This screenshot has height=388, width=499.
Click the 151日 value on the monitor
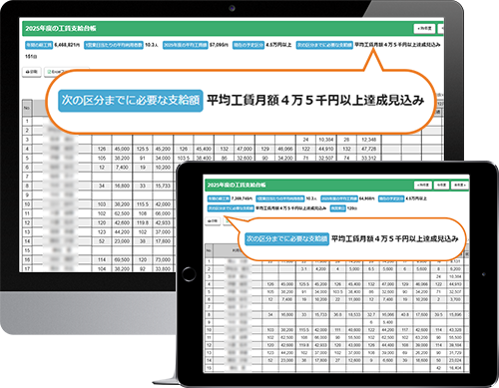pyautogui.click(x=31, y=57)
